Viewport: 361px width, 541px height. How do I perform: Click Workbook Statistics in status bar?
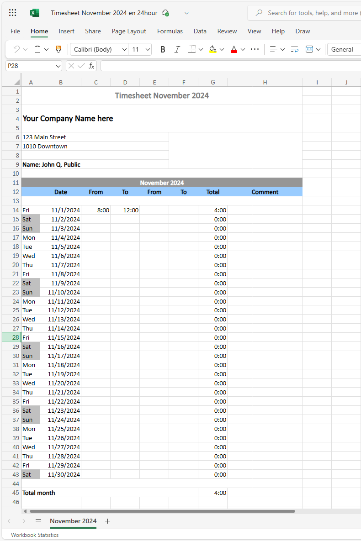tap(35, 535)
